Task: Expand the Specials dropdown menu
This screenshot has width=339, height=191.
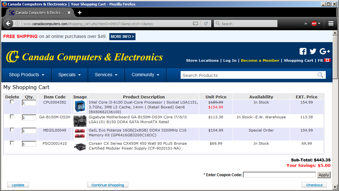Action: click(x=69, y=75)
